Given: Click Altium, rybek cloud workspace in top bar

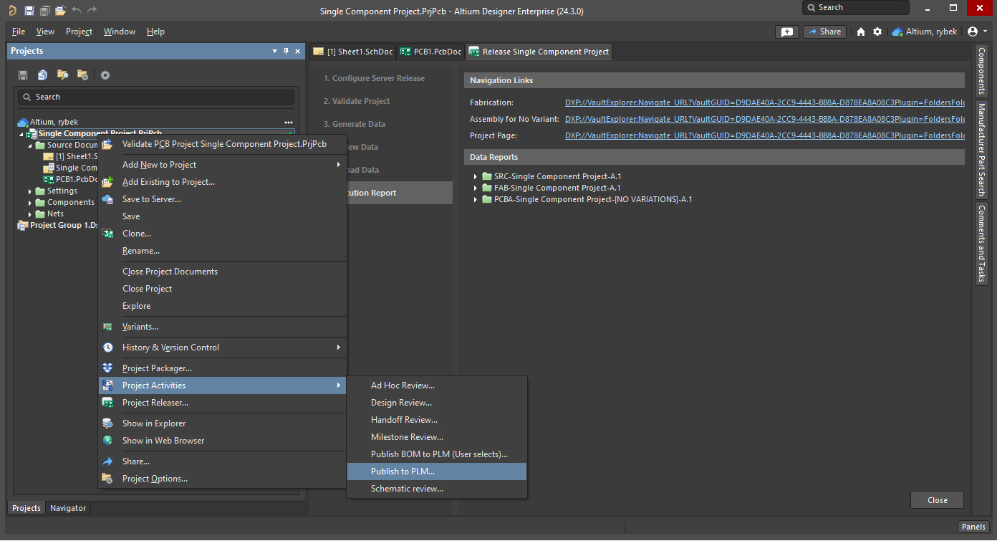Looking at the screenshot, I should pyautogui.click(x=925, y=32).
